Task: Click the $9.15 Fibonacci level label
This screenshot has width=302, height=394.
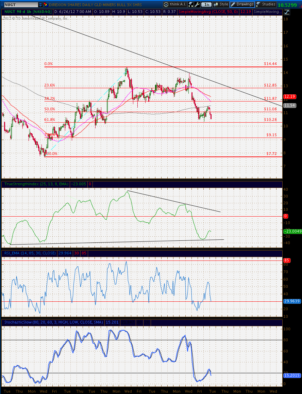Action: click(272, 135)
